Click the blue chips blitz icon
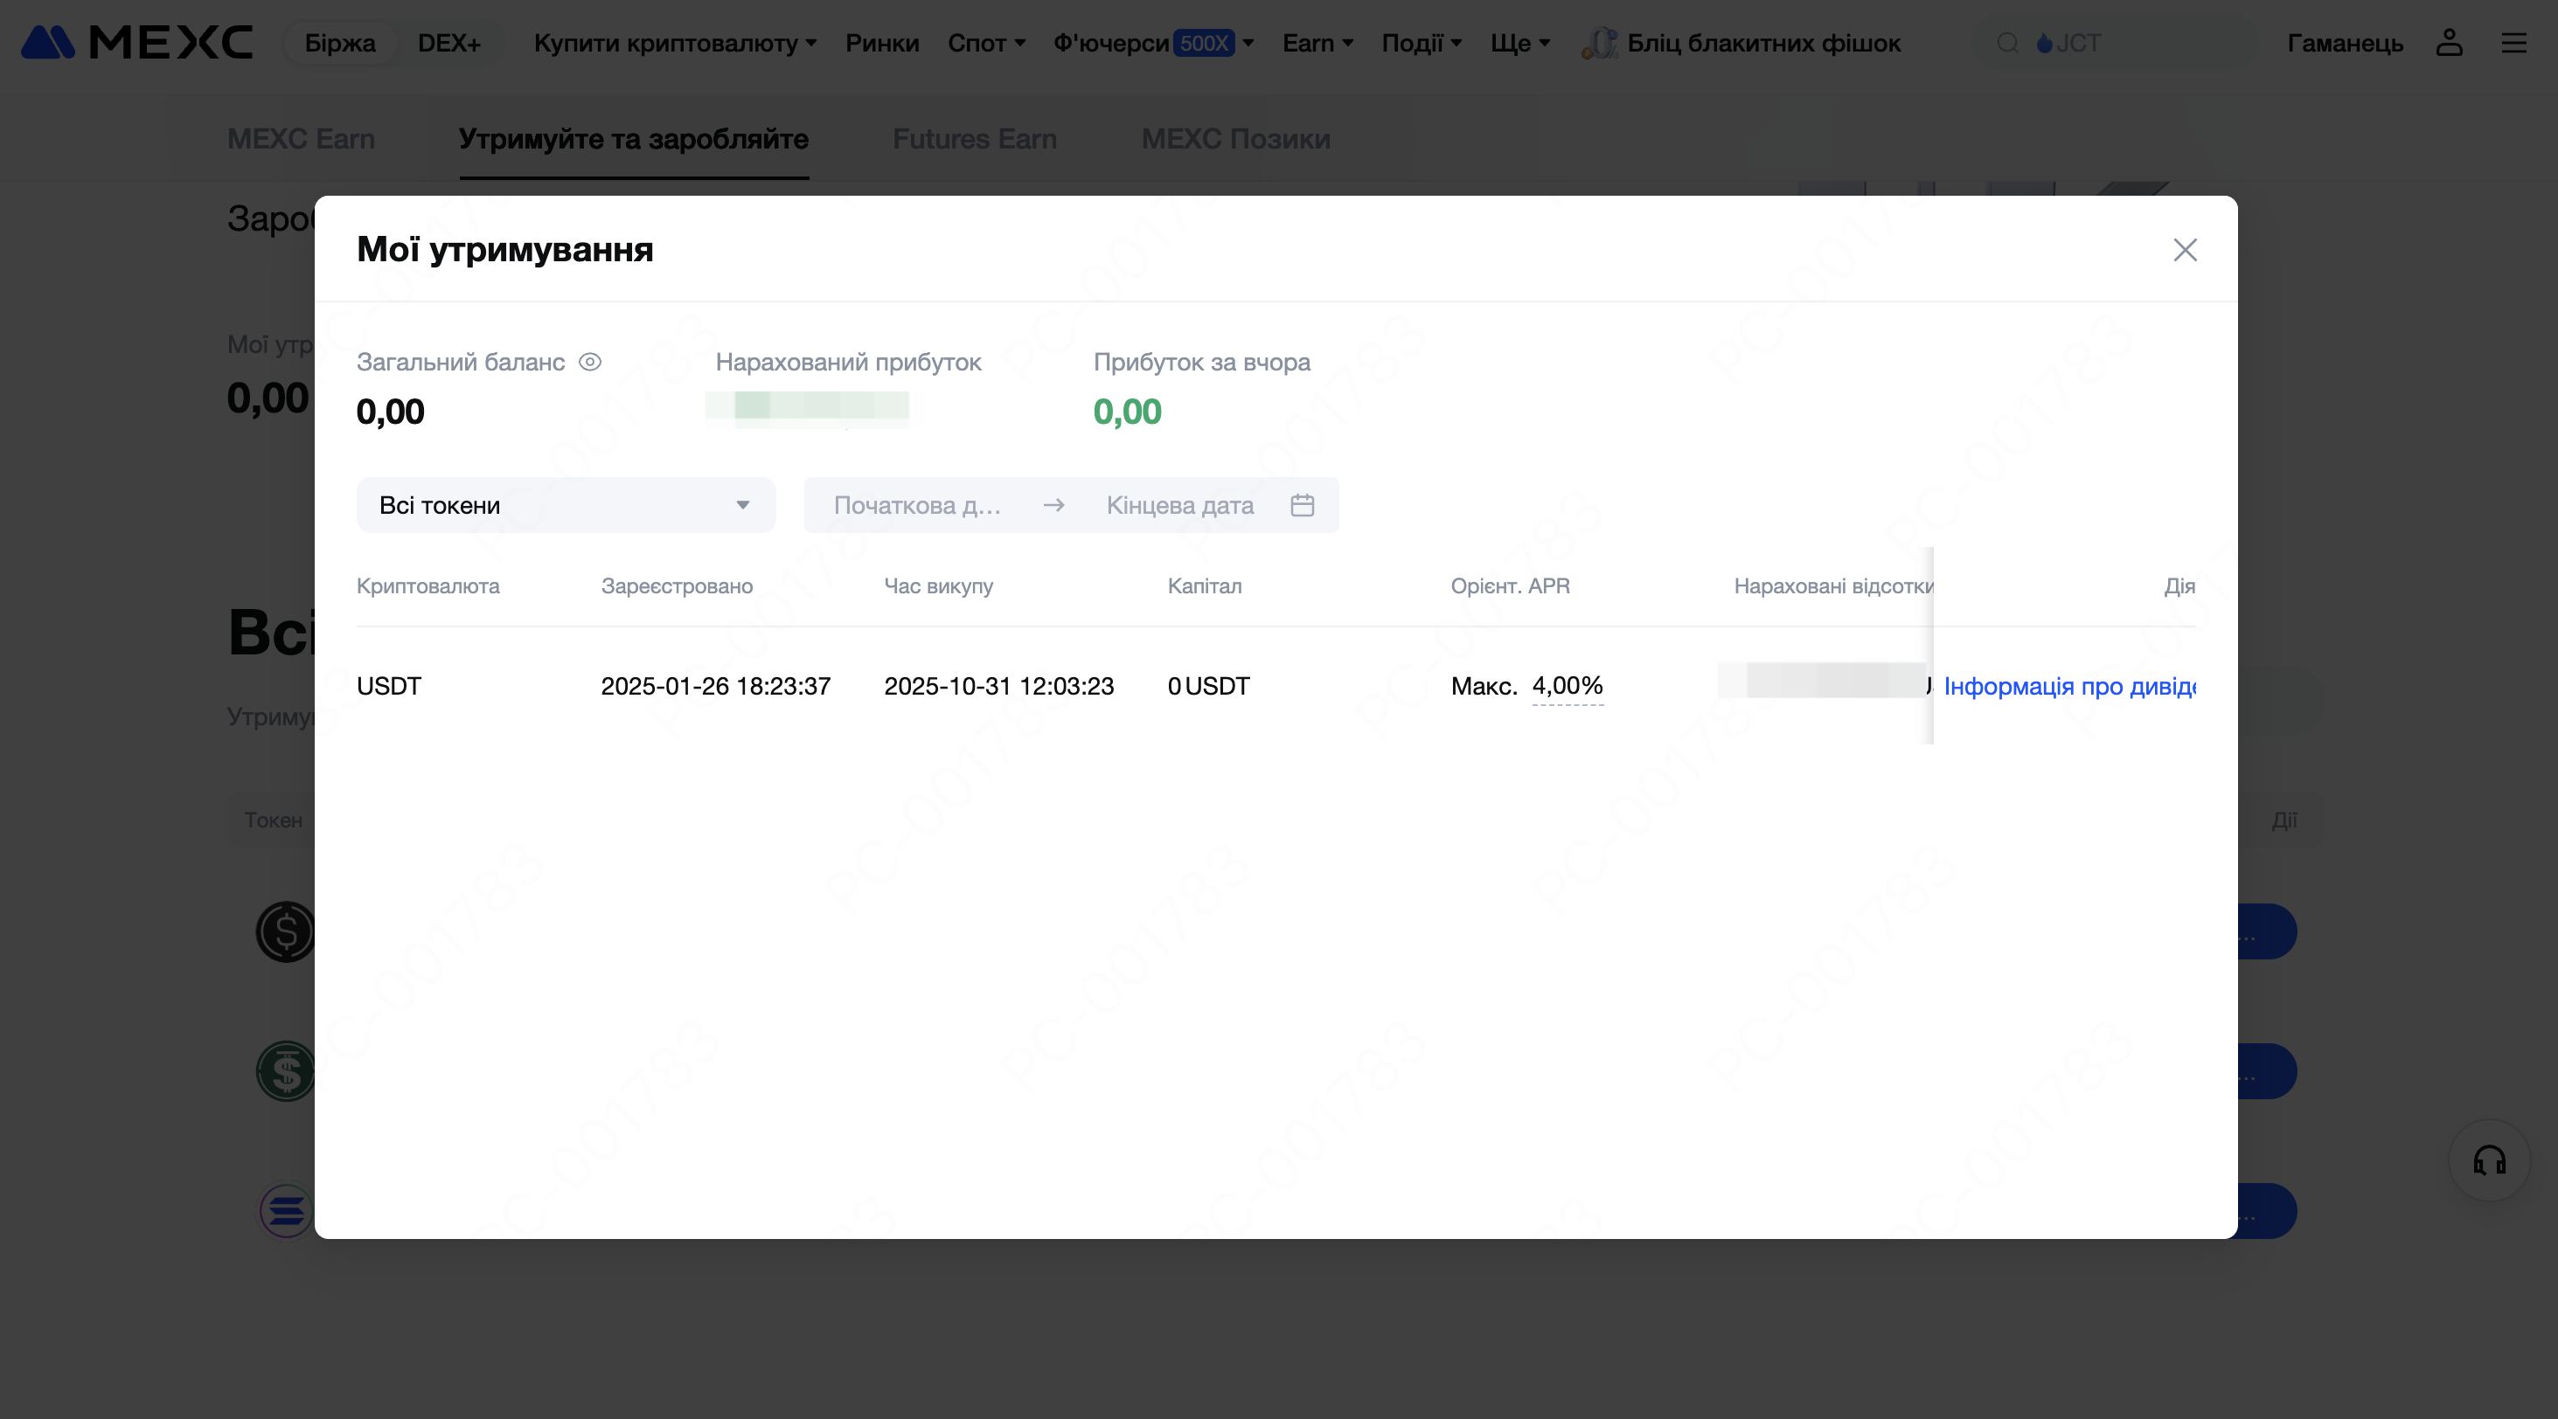 [x=1599, y=43]
